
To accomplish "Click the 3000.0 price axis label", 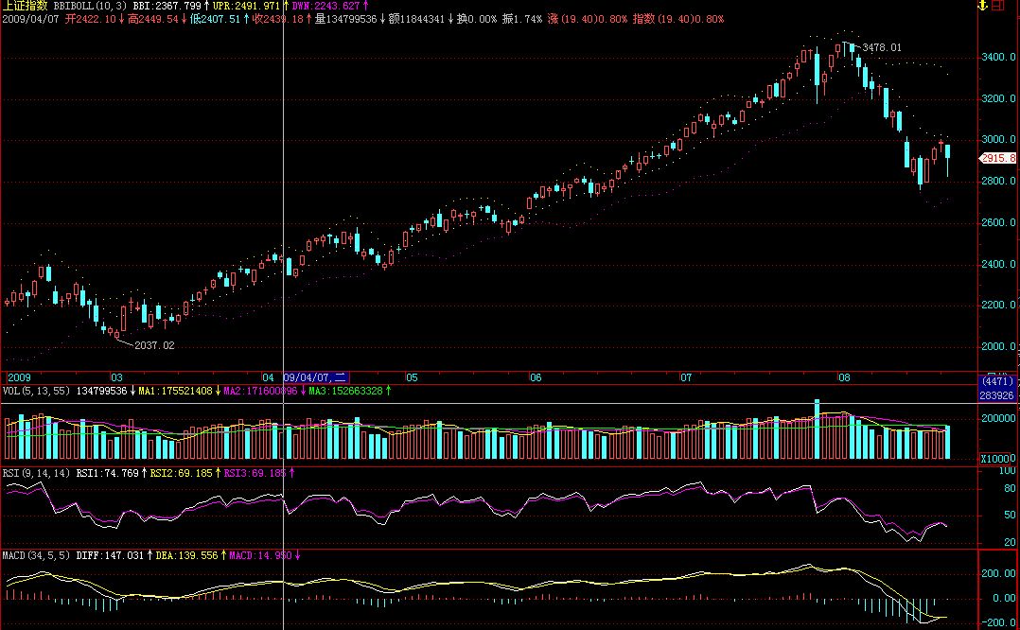I will tap(998, 139).
